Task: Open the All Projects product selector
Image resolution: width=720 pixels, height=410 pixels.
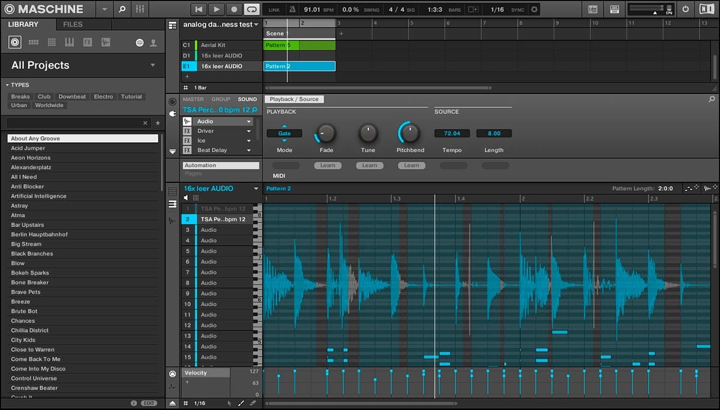Action: [82, 65]
